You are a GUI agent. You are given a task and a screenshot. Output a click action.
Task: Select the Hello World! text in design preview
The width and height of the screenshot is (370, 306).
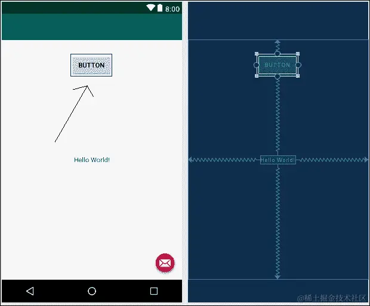point(92,160)
